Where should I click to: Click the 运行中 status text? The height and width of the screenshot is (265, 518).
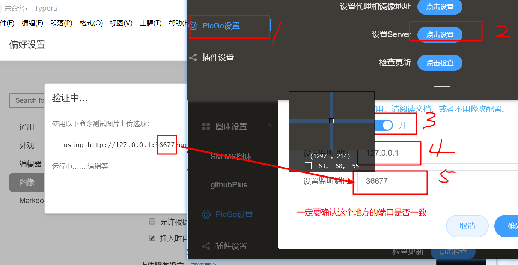pos(80,166)
